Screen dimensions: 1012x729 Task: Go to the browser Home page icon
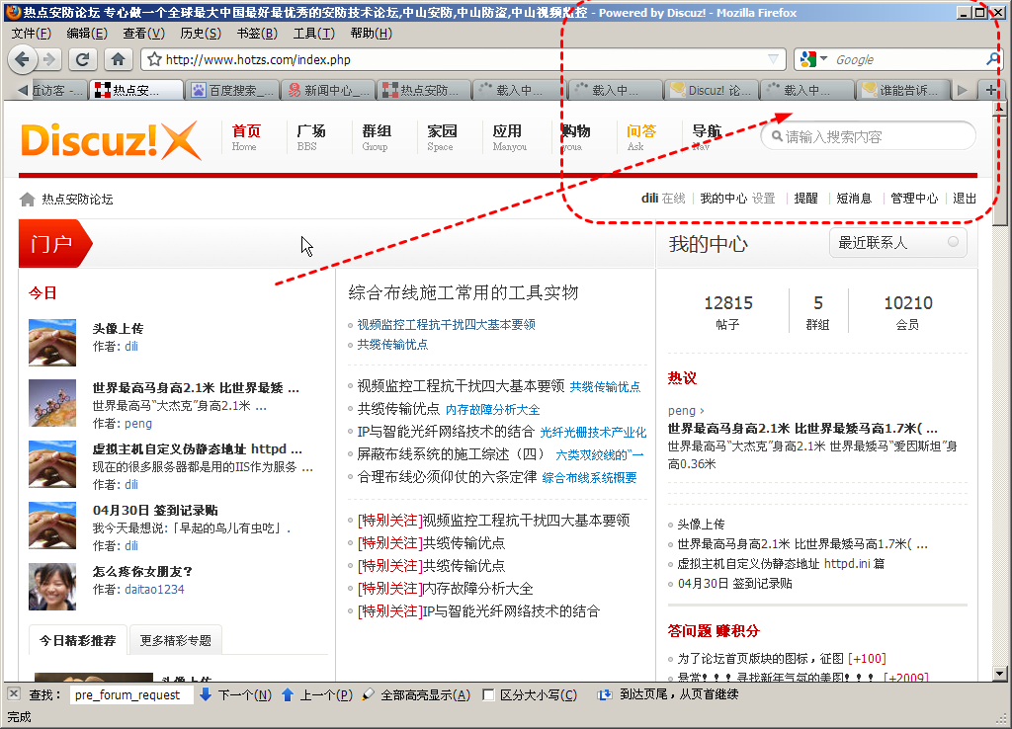pyautogui.click(x=118, y=59)
